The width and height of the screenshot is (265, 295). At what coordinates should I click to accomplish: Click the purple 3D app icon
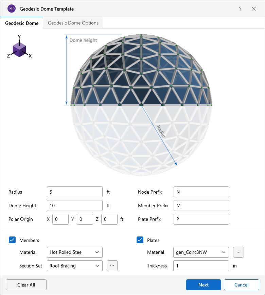[x=12, y=9]
